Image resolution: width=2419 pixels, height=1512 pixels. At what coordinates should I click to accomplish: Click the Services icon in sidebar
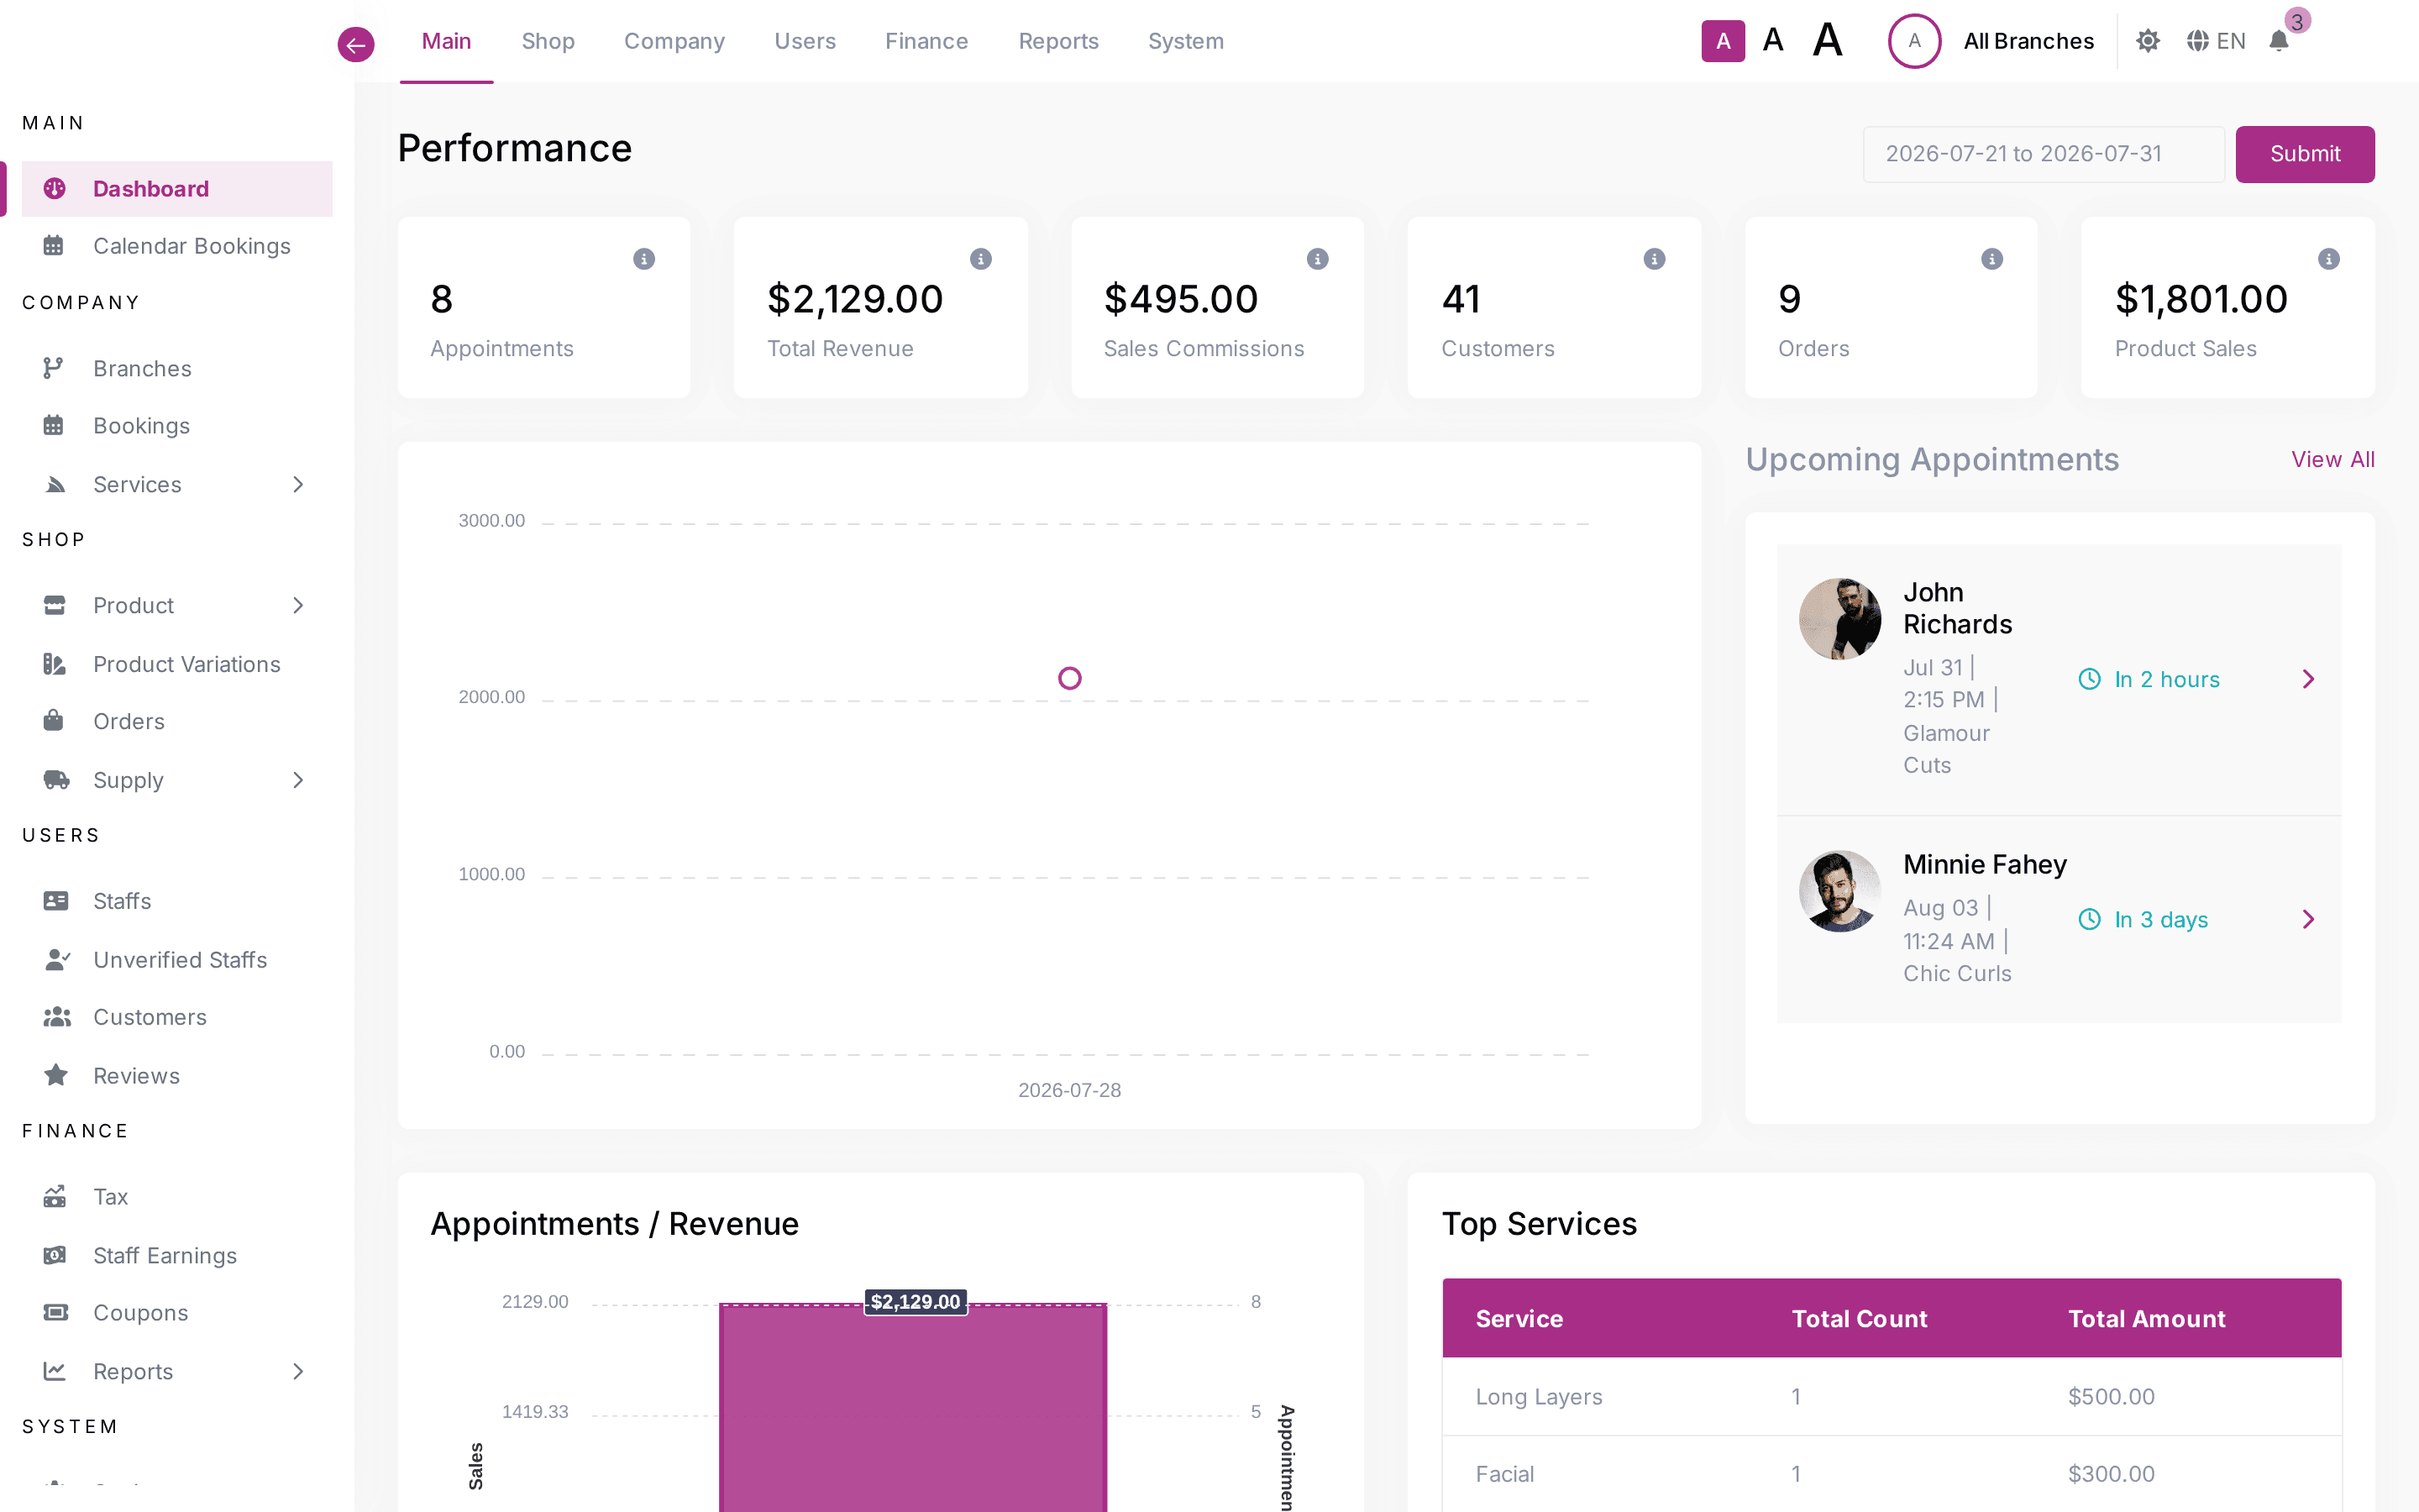55,485
